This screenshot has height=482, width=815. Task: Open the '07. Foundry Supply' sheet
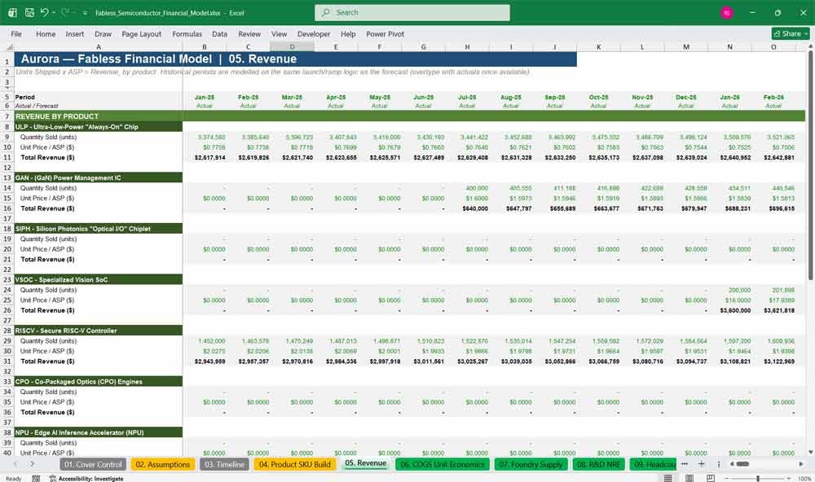pos(531,464)
